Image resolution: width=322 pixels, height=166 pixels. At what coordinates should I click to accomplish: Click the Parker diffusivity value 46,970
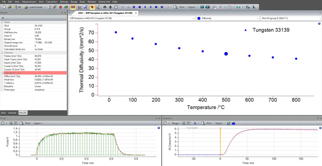click(38, 56)
